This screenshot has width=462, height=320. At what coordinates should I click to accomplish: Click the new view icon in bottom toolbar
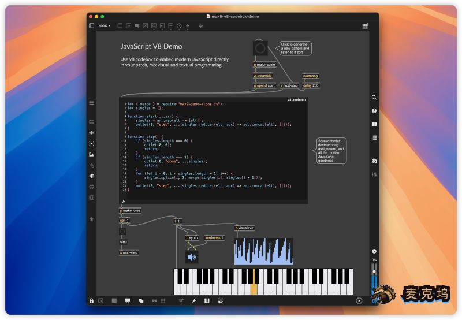(100, 301)
